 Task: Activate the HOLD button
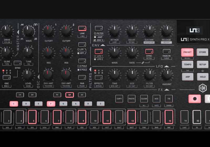click(203, 77)
